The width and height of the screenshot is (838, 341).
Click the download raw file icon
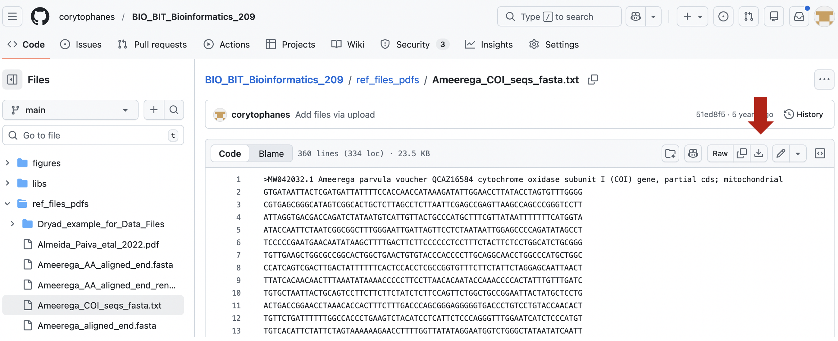click(758, 154)
